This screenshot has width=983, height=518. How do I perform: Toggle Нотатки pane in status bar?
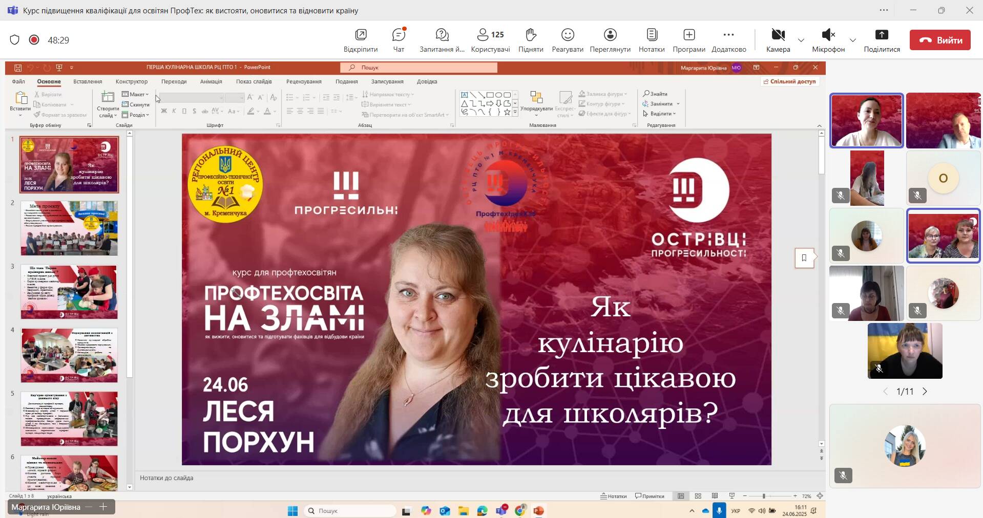click(614, 496)
